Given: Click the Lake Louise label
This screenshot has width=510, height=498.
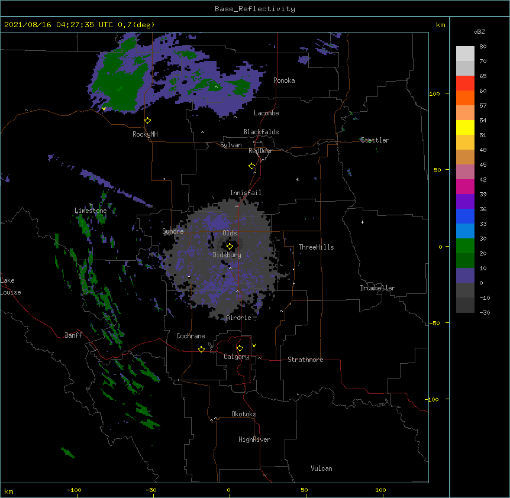Looking at the screenshot, I should [11, 286].
